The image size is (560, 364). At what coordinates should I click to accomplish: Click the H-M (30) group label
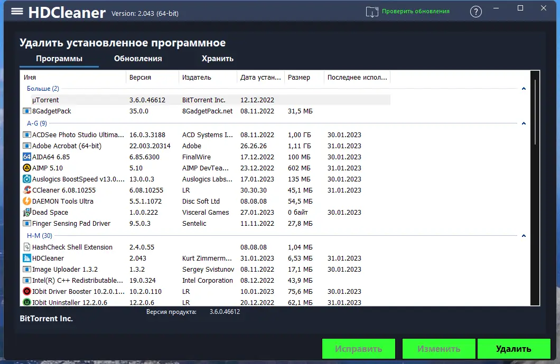tap(39, 236)
